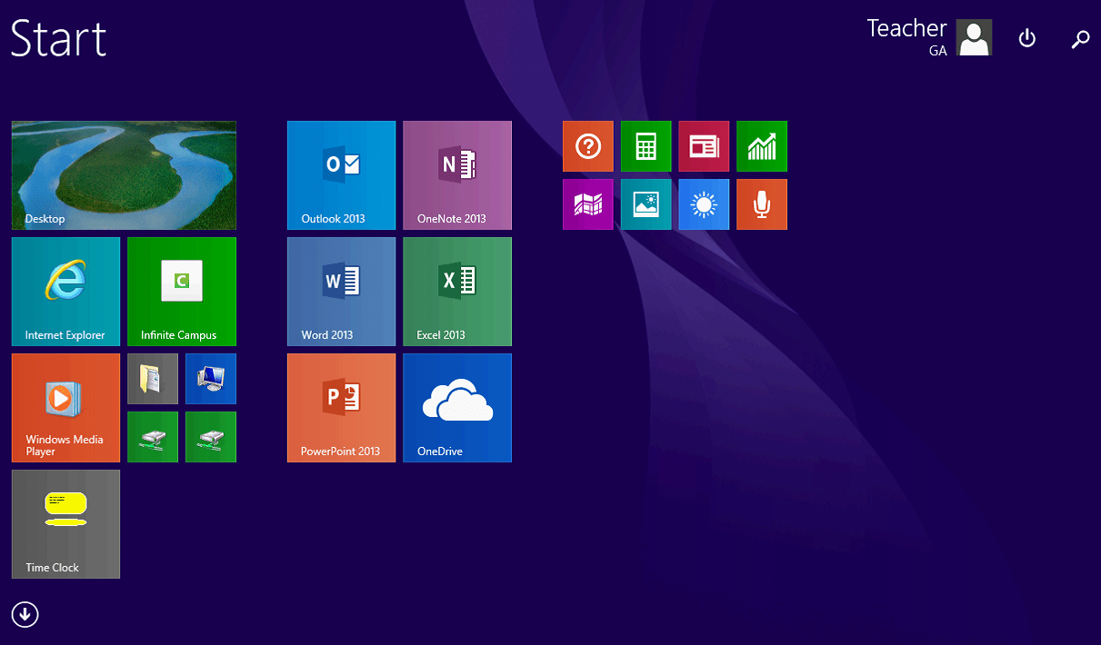Click the Power options button

[x=1027, y=38]
